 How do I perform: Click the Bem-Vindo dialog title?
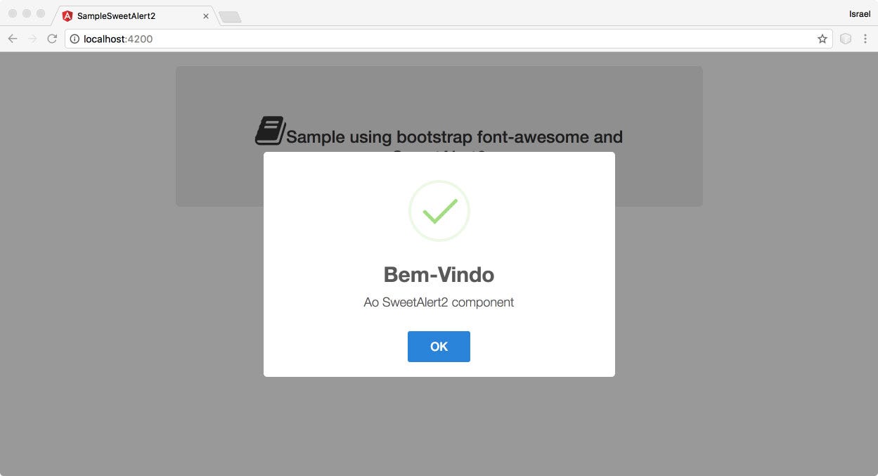click(439, 274)
